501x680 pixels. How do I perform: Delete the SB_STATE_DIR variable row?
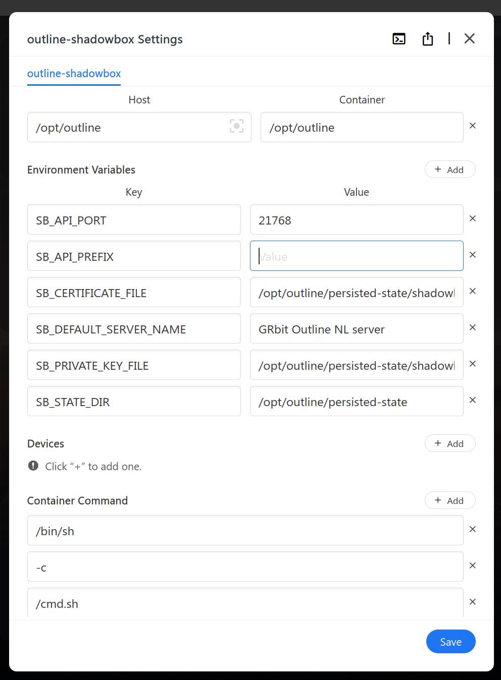point(473,401)
